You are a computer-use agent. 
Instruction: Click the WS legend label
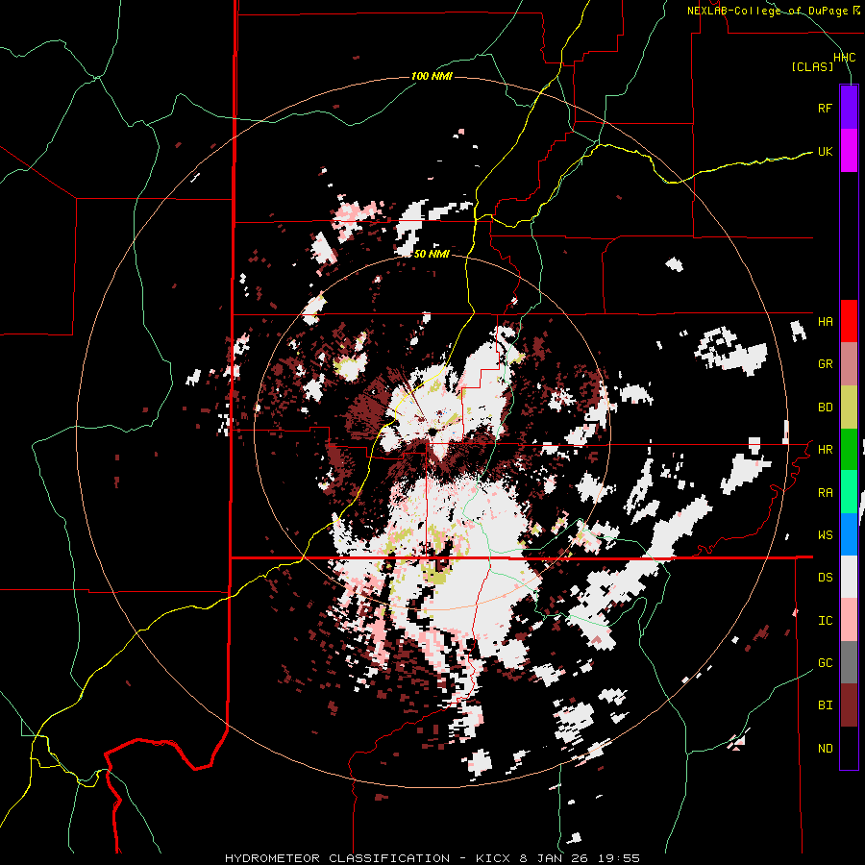(x=825, y=535)
